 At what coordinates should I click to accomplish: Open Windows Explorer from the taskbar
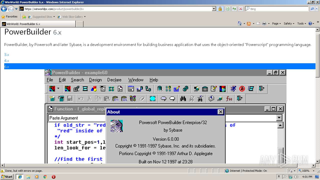28,177
